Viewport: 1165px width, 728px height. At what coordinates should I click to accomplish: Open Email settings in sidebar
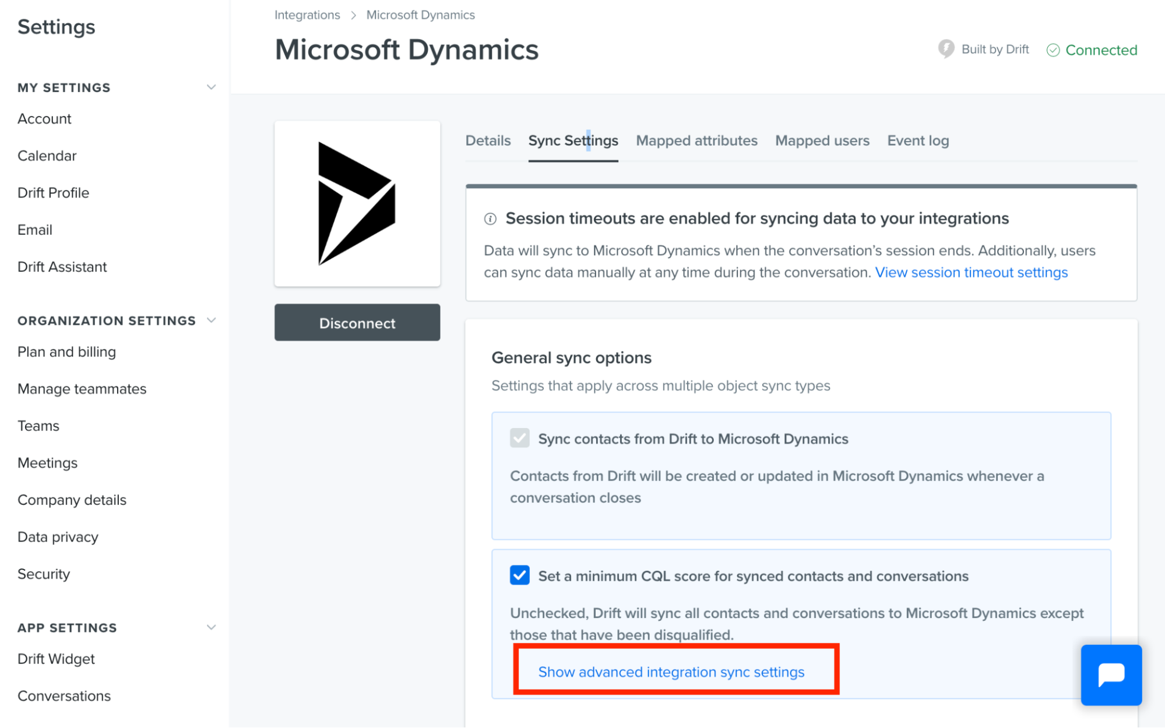point(35,230)
